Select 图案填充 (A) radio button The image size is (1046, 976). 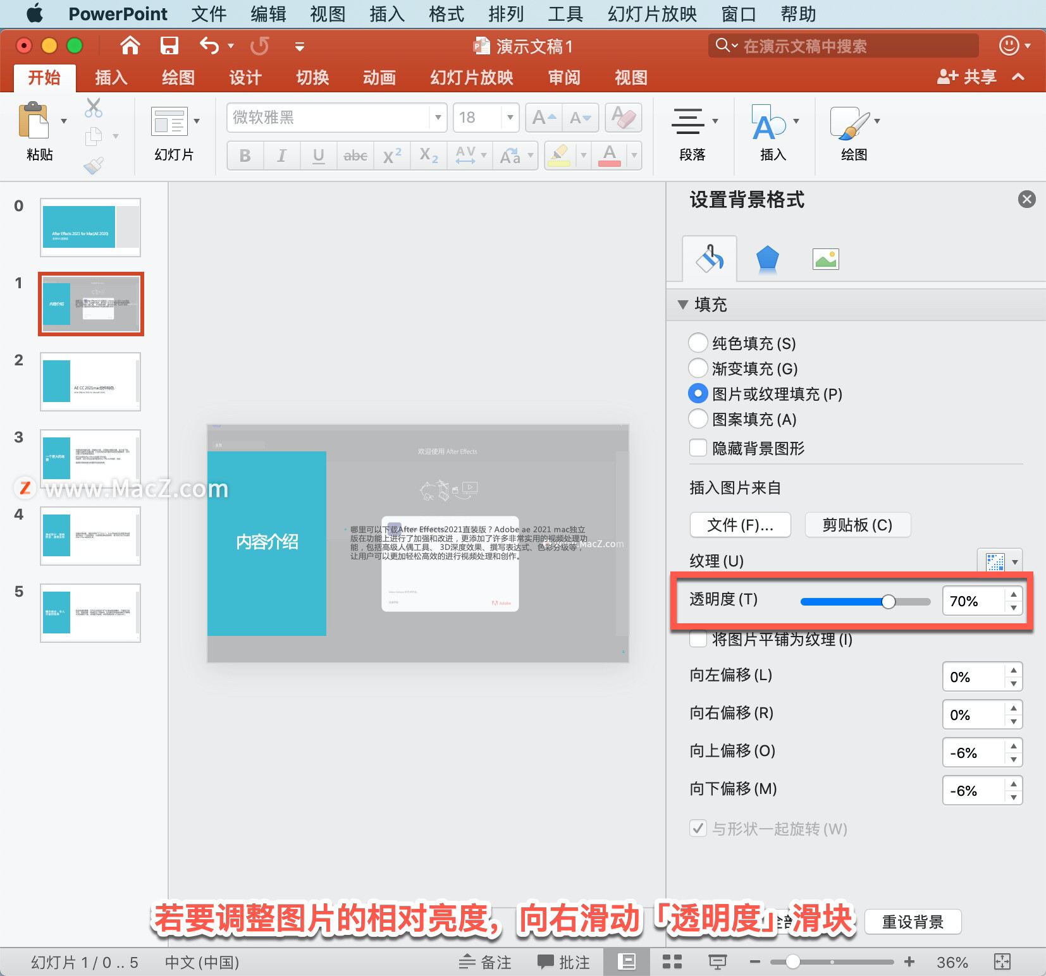coord(698,418)
